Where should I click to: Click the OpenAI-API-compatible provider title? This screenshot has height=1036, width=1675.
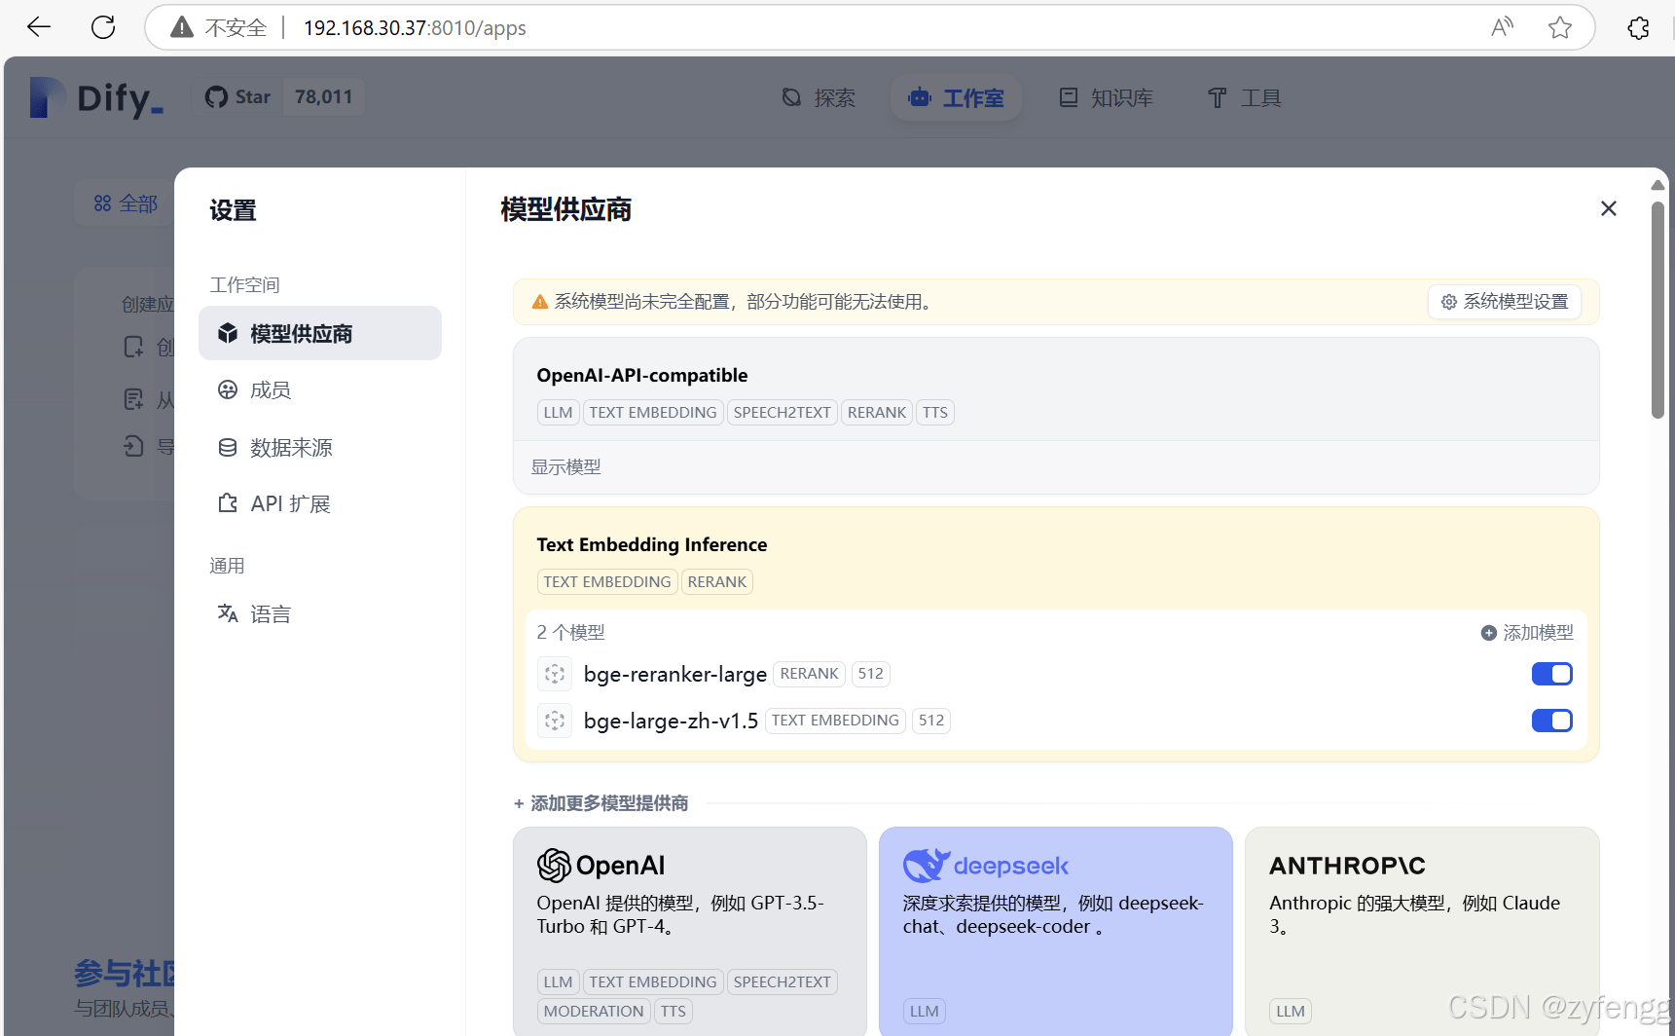642,375
